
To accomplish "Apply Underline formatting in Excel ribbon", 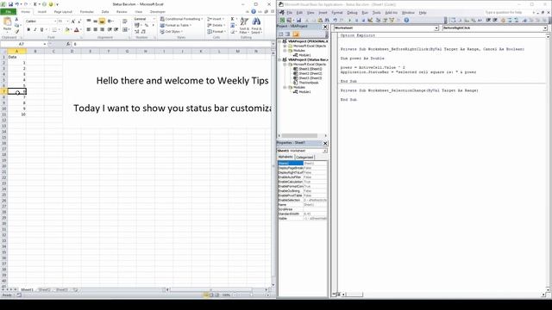I will click(x=41, y=30).
